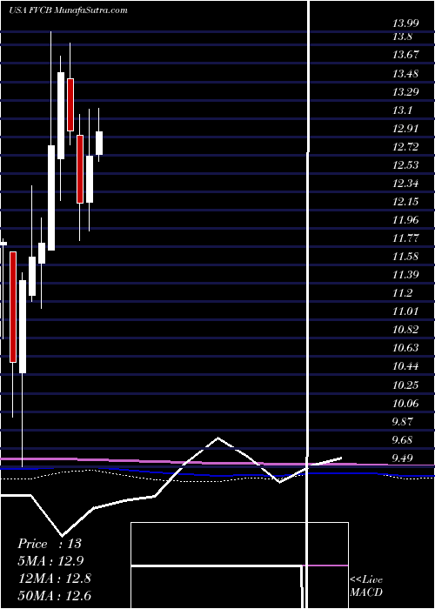Click the 12.15 price axis label

pos(405,202)
